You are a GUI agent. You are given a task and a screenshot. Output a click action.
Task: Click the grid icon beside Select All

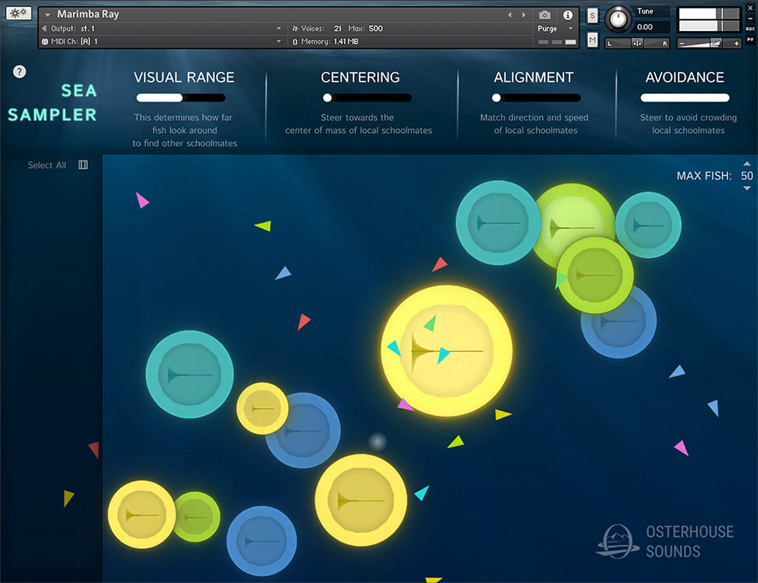(83, 165)
